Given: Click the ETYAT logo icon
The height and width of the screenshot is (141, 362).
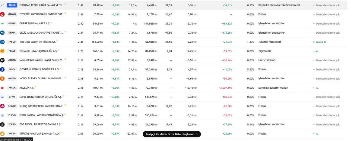Looking at the screenshot, I should pos(2,97).
